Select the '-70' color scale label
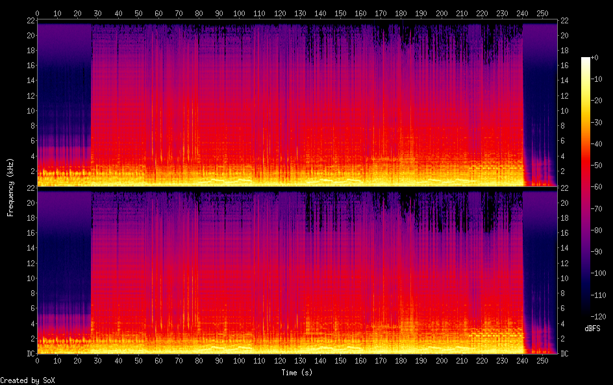Viewport: 613px width, 385px height. coord(596,208)
